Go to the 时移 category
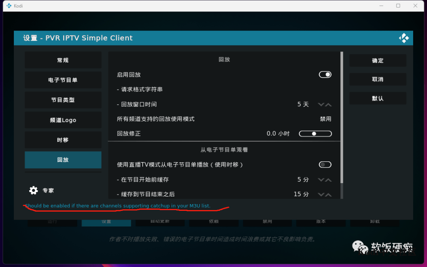The image size is (427, 267). [x=63, y=140]
